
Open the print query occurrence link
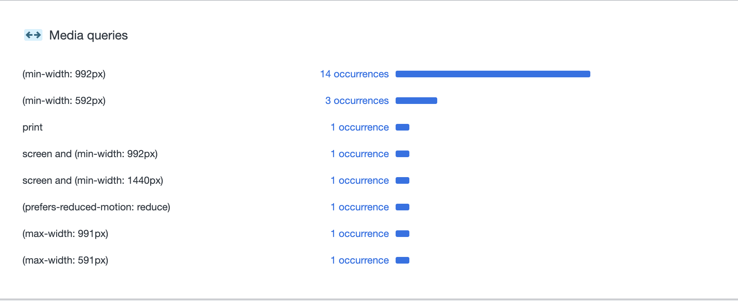[360, 127]
